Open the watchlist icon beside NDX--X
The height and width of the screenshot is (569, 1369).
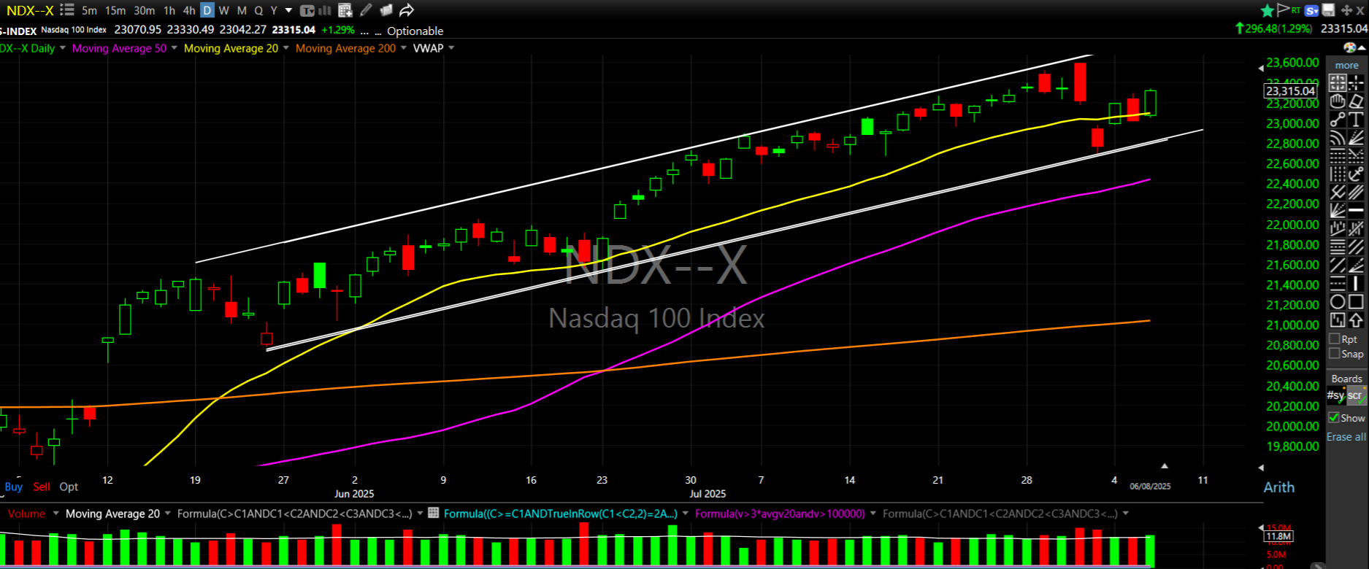(67, 10)
